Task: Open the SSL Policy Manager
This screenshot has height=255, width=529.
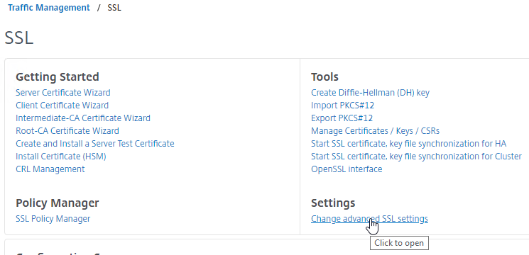Action: pos(53,219)
